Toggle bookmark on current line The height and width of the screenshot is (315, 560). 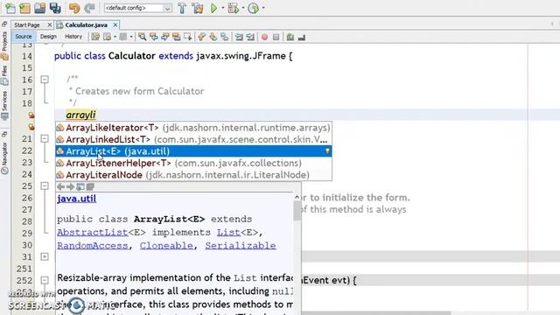click(225, 37)
